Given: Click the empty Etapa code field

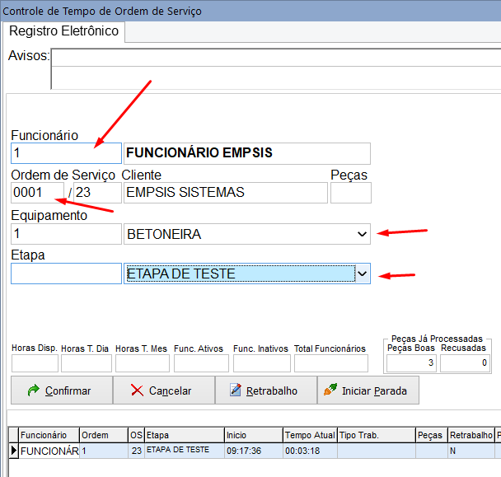Looking at the screenshot, I should tap(66, 274).
